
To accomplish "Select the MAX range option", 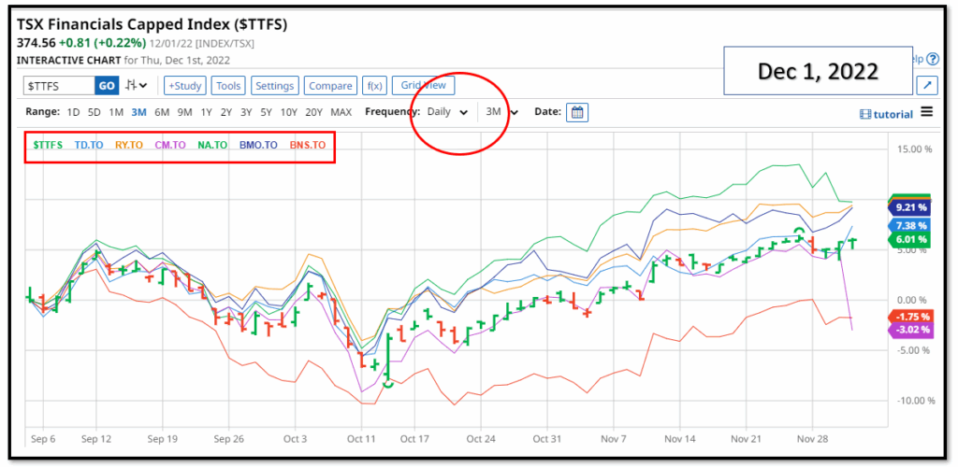I will 341,112.
